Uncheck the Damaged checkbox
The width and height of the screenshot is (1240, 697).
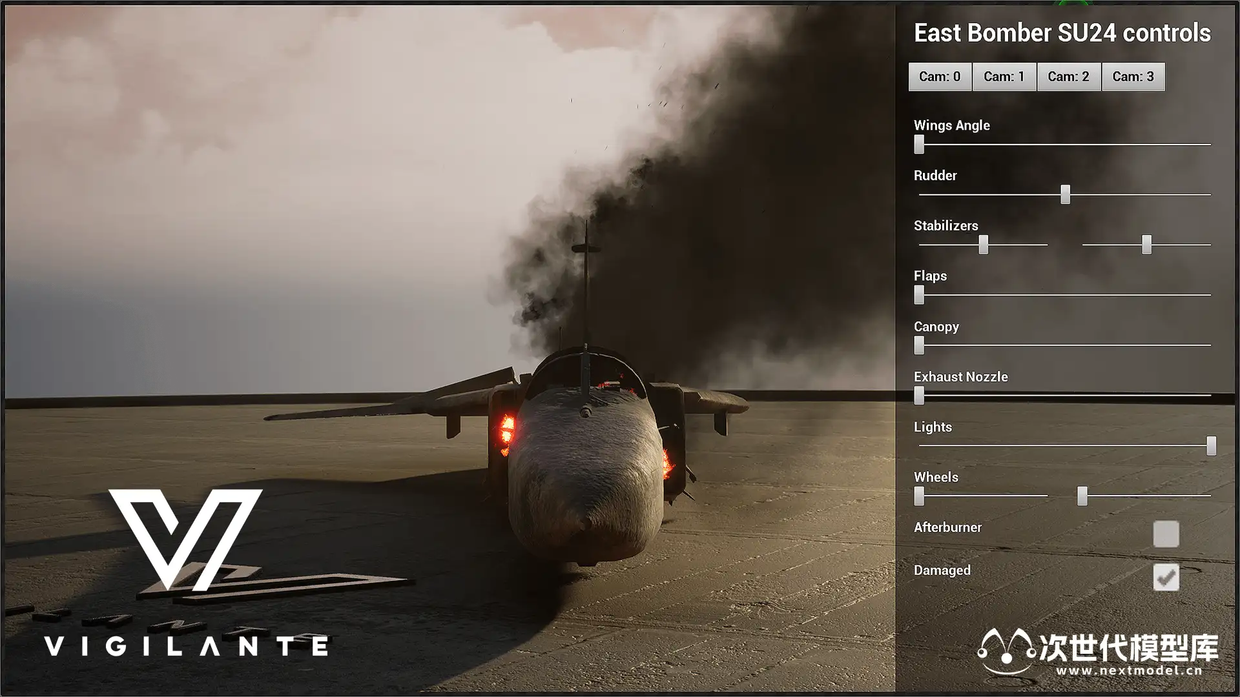tap(1166, 578)
